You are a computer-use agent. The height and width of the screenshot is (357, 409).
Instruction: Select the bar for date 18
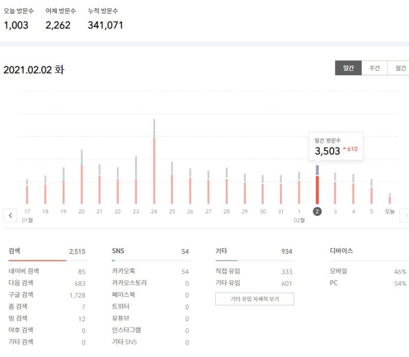[45, 189]
